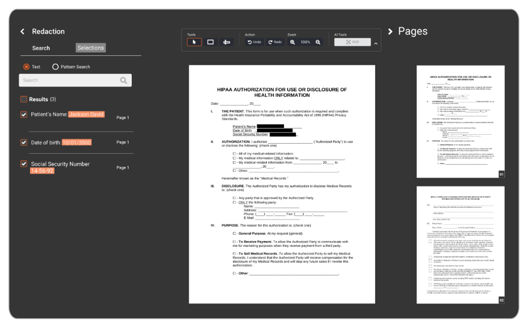Select the Text radio option
526x327 pixels.
pos(26,67)
